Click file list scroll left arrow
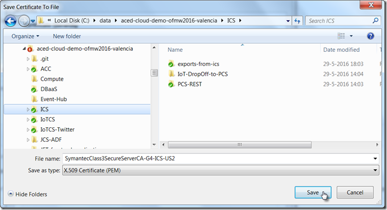Viewport: 387px width, 210px height. click(163, 145)
